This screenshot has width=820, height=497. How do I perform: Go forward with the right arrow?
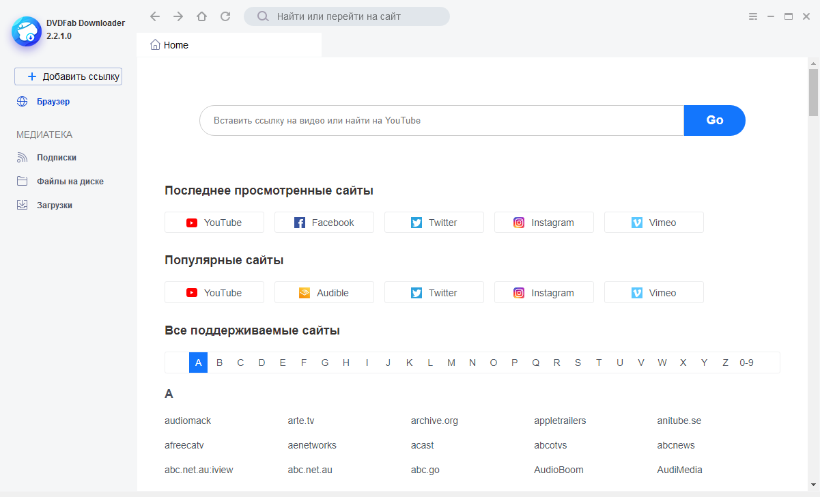178,16
